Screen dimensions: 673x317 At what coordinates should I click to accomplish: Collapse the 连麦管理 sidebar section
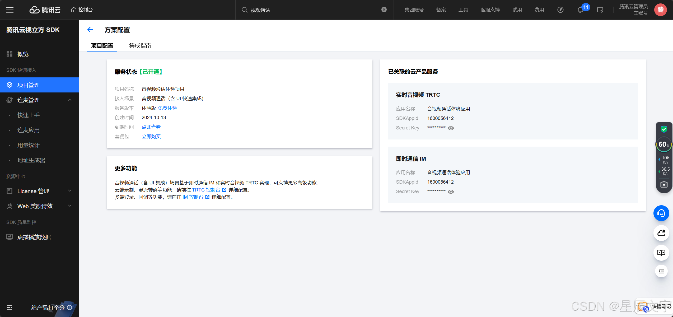click(x=70, y=100)
